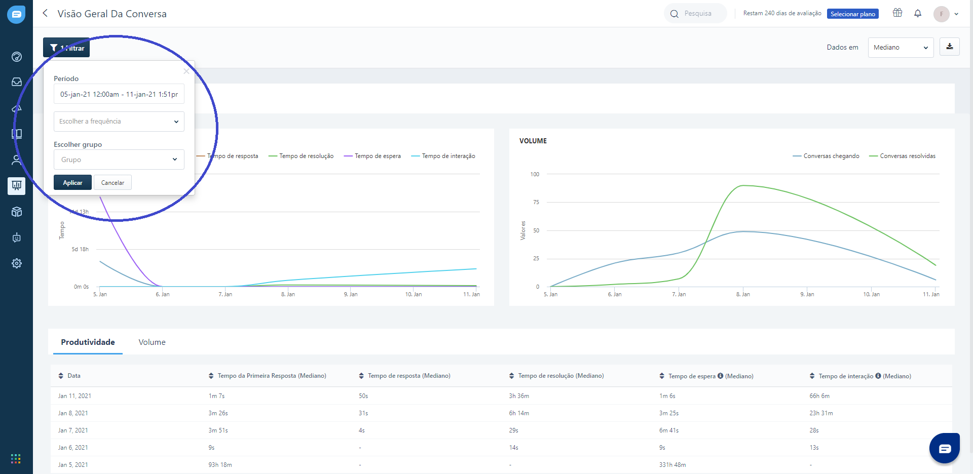973x474 pixels.
Task: Sort by Data column arrows
Action: point(61,376)
